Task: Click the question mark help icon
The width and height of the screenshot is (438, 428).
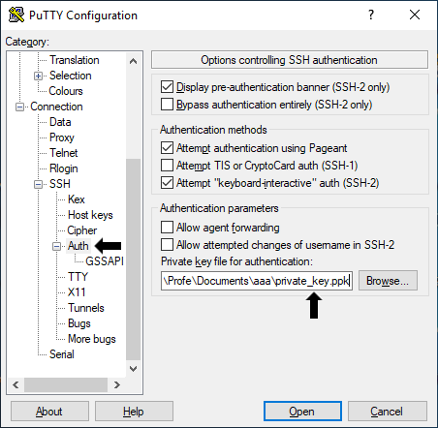Action: (371, 15)
